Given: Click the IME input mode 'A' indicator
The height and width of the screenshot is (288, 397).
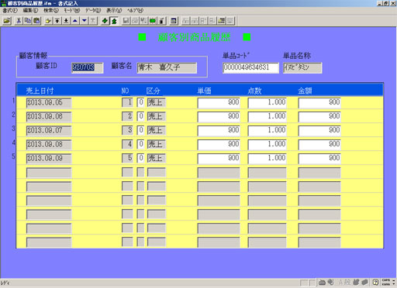Looking at the screenshot, I should pos(341,283).
